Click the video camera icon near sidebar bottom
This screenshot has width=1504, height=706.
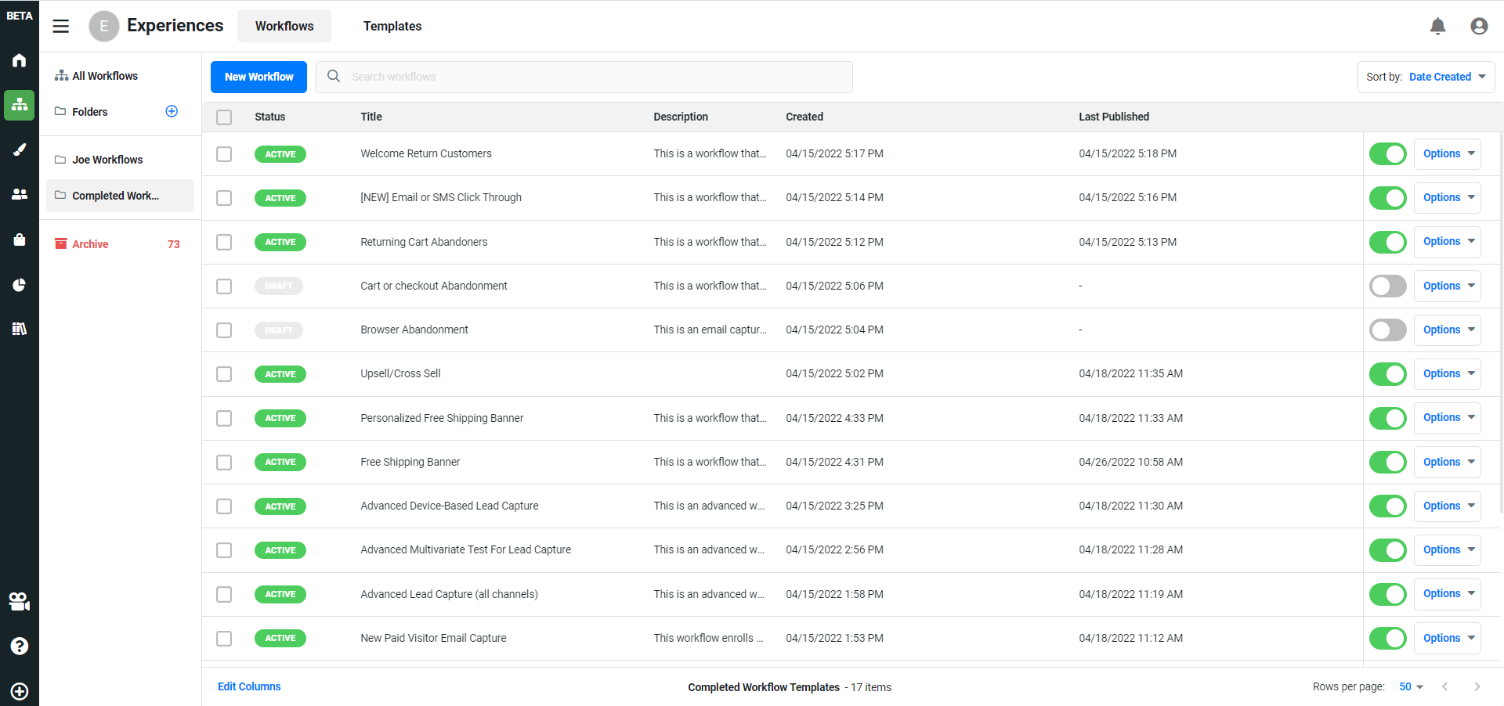pyautogui.click(x=19, y=601)
